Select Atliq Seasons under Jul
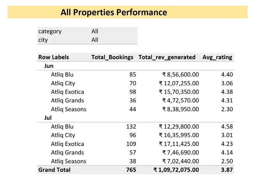Viewport: 253px width, 183px height. (x=69, y=161)
